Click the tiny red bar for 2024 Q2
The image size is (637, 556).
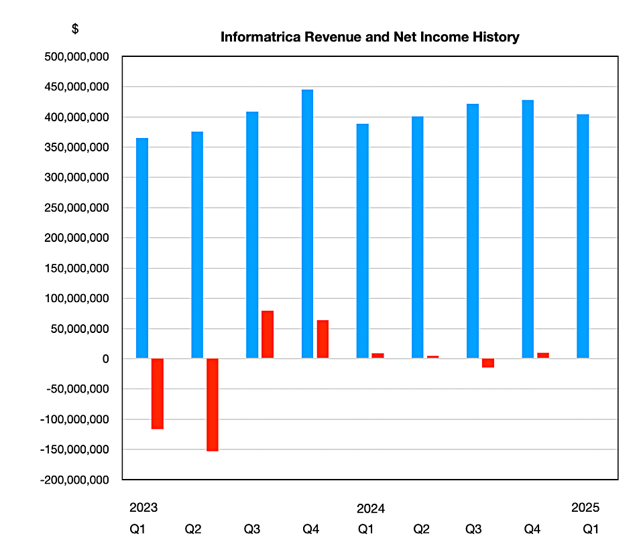(432, 357)
